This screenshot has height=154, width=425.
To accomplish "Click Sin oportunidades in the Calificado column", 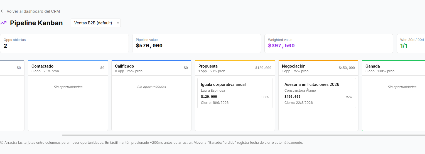I will point(151,87).
